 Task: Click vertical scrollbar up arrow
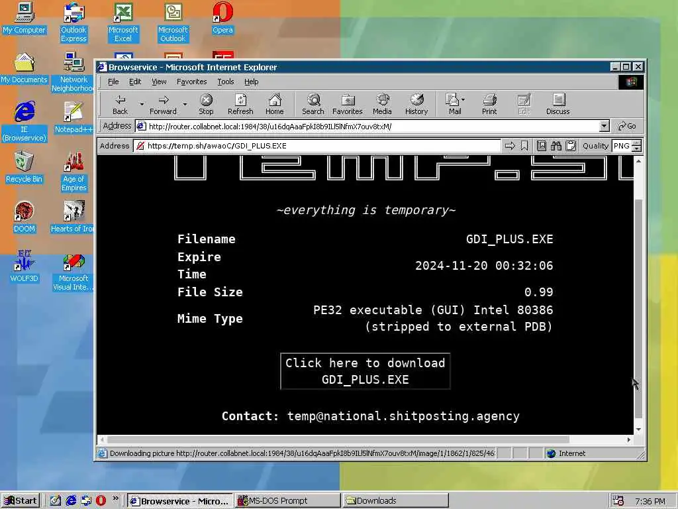pyautogui.click(x=638, y=160)
